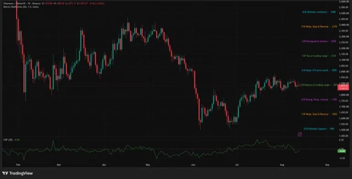Click the Apr label on time axis
The image size is (352, 179).
(x=104, y=165)
